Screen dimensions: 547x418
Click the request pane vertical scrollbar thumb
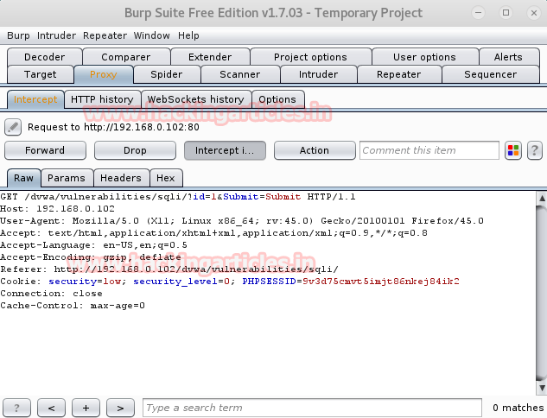coord(542,294)
